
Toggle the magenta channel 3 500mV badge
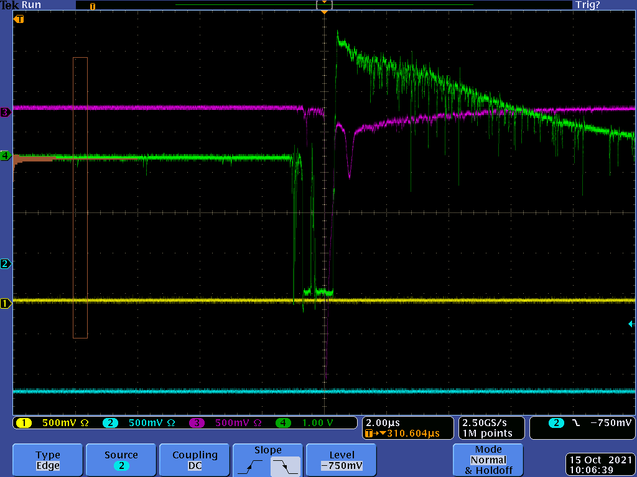click(226, 423)
